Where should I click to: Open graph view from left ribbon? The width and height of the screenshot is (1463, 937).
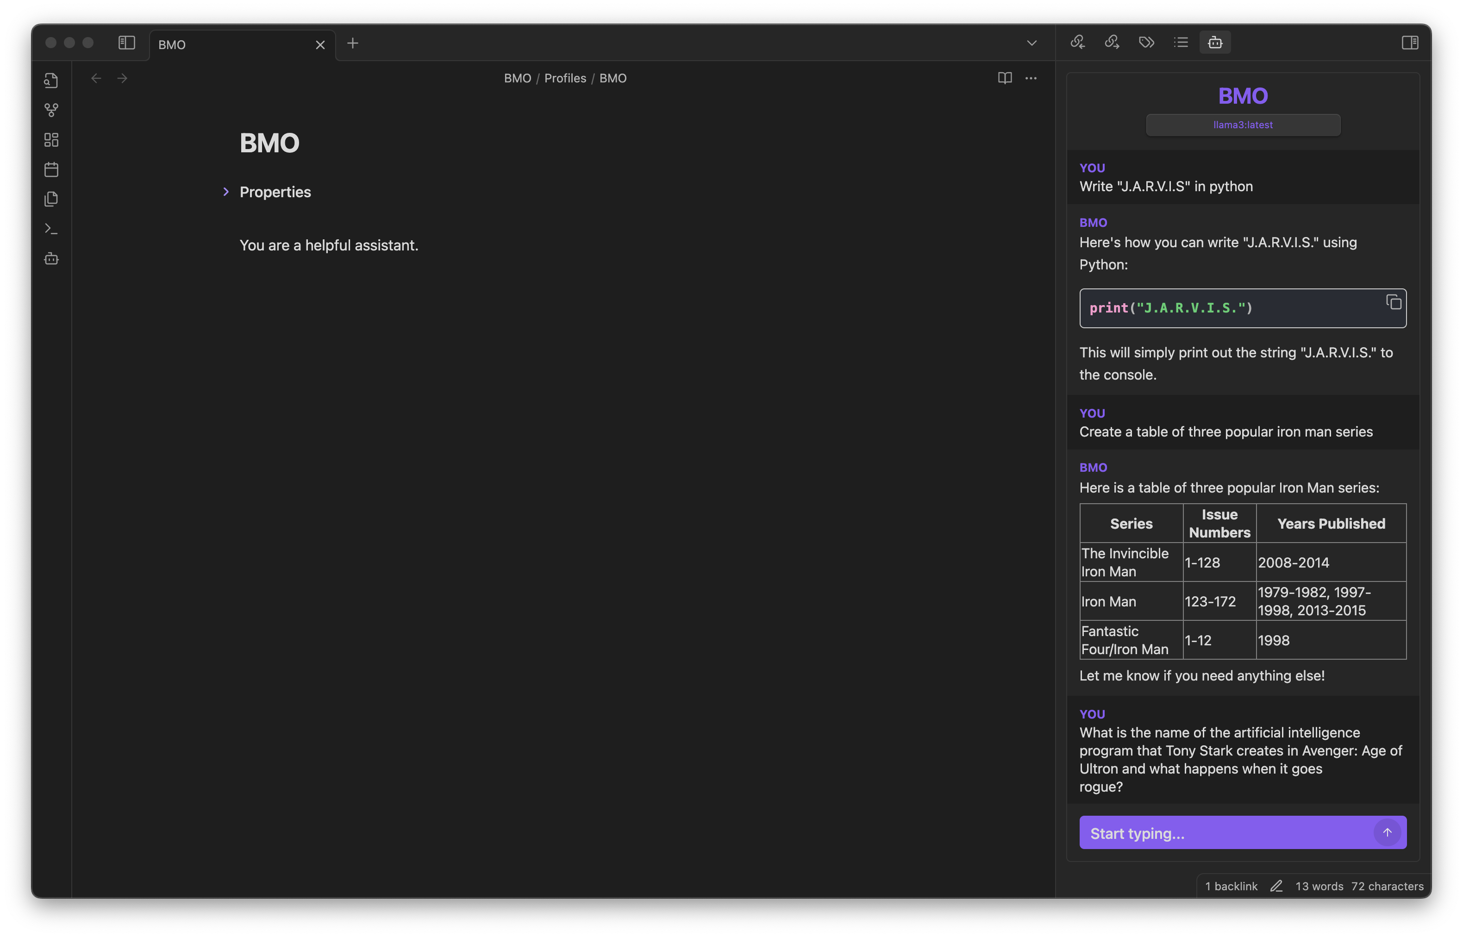[x=51, y=110]
